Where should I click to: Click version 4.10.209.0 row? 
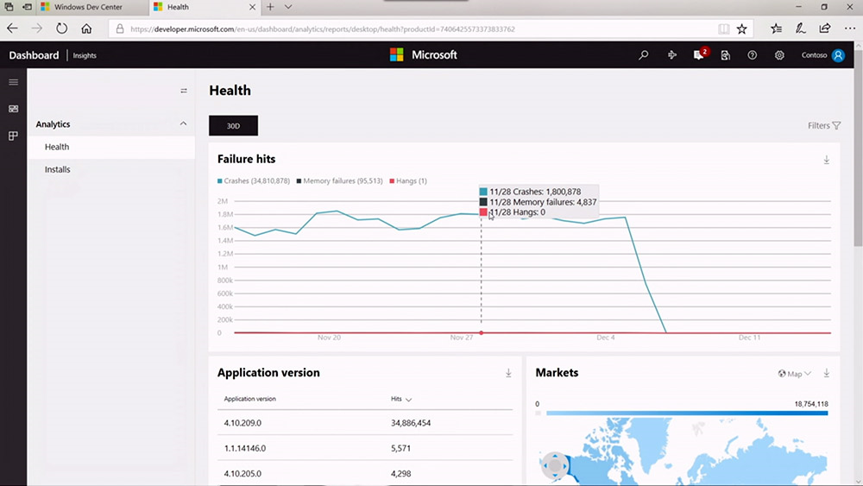(365, 423)
